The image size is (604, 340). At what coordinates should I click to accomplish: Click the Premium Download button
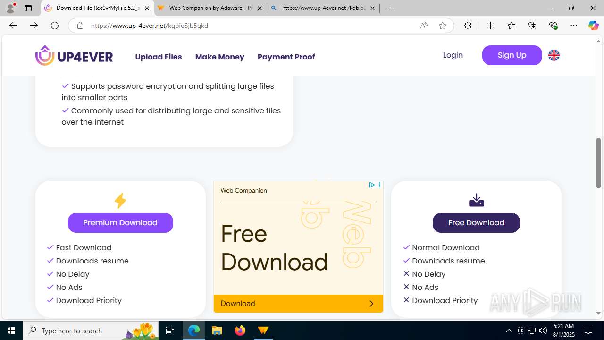(x=120, y=223)
